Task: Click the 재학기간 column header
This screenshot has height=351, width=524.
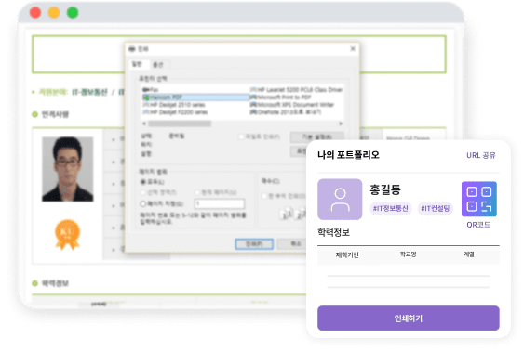Action: tap(347, 254)
